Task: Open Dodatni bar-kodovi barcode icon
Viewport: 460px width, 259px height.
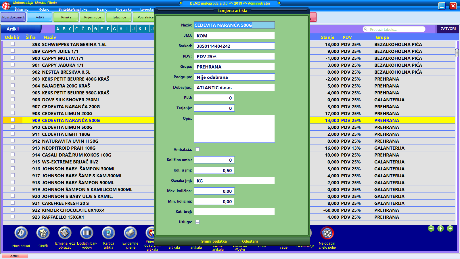Action: (87, 233)
